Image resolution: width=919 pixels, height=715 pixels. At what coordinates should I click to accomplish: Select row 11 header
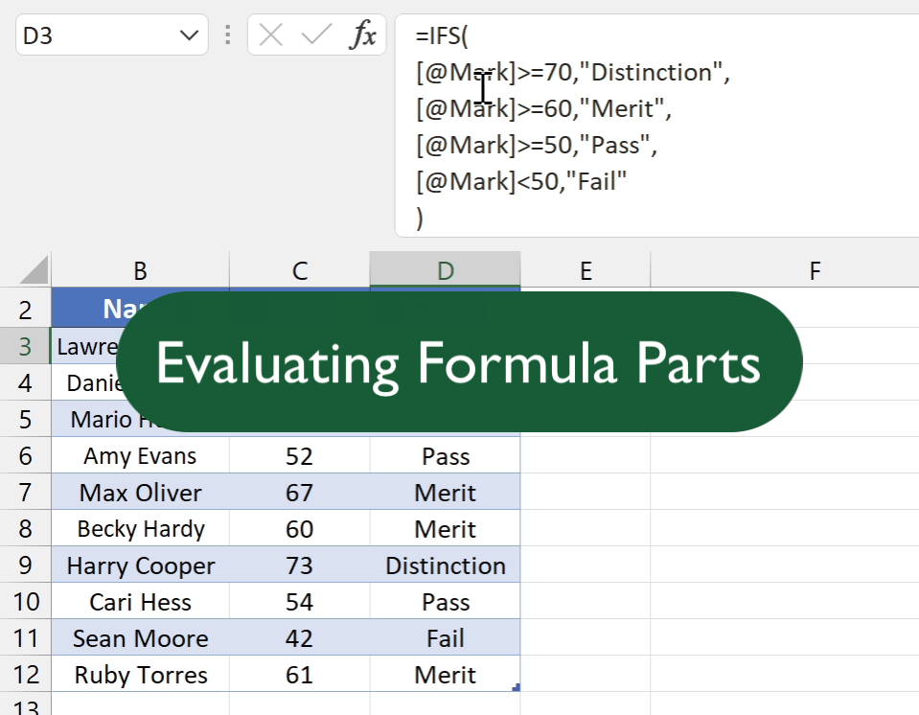tap(25, 638)
